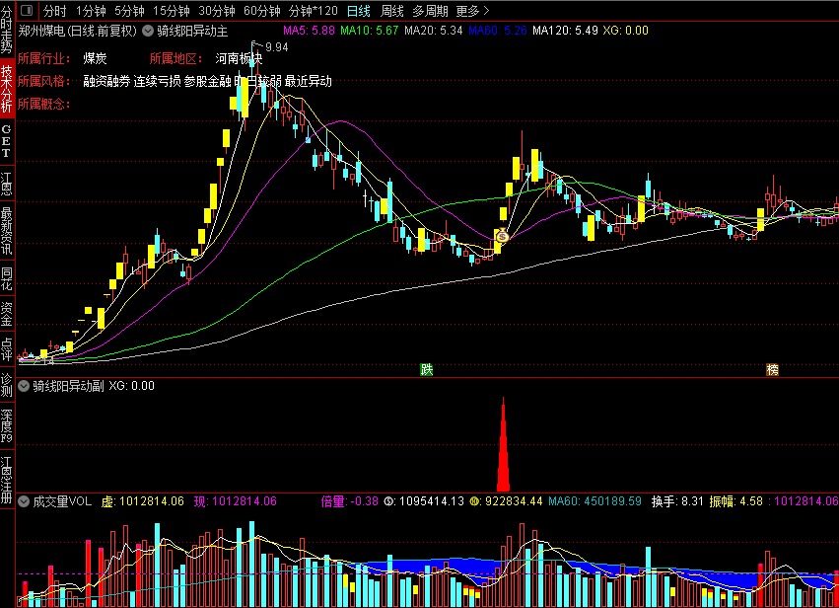Click the 连续亏损 style tag
The height and width of the screenshot is (608, 839).
click(158, 81)
